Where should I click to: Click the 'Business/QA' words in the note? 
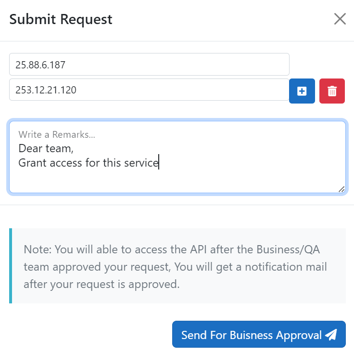[288, 250]
